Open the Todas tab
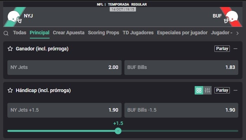The height and width of the screenshot is (140, 246). (x=20, y=33)
